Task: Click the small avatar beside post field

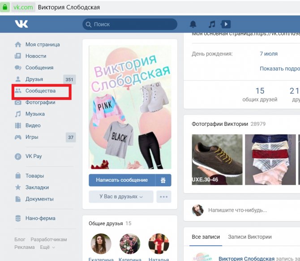Action: 197,210
